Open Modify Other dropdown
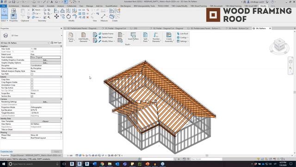296x167 pixels. pyautogui.click(x=107, y=41)
